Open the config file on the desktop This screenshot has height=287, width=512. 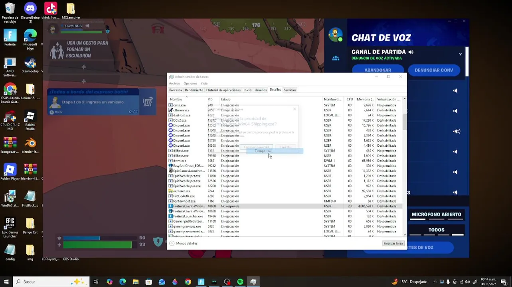(10, 253)
